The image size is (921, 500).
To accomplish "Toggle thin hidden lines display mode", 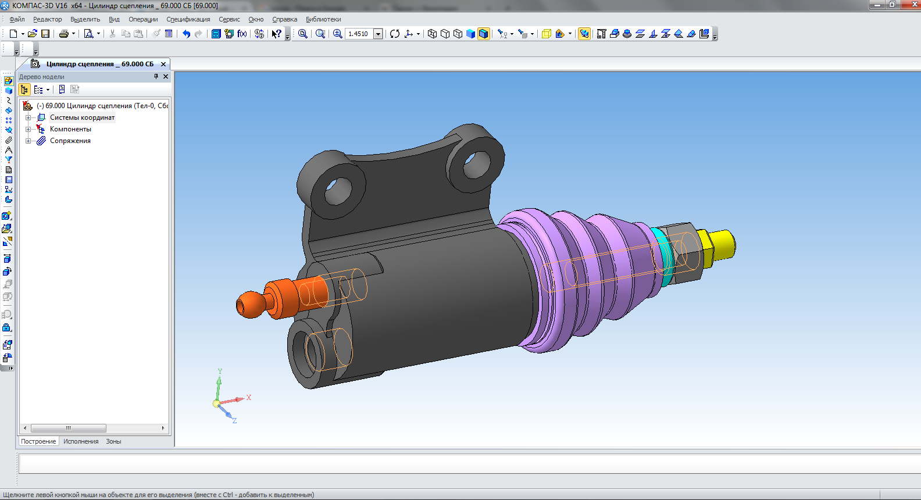I will pos(458,34).
